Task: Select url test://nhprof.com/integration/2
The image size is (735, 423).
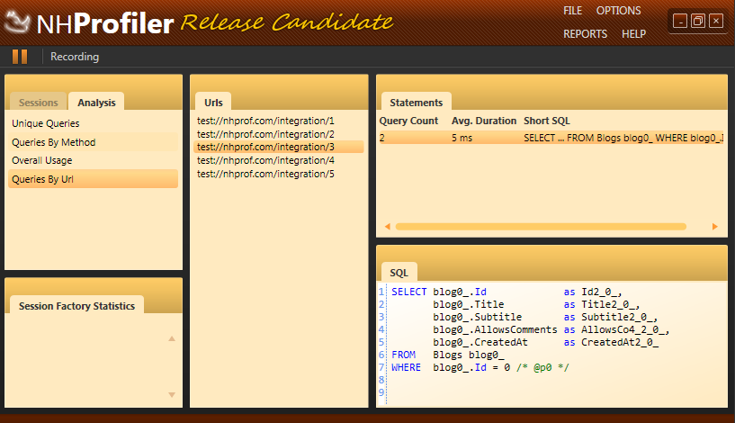Action: pyautogui.click(x=279, y=134)
